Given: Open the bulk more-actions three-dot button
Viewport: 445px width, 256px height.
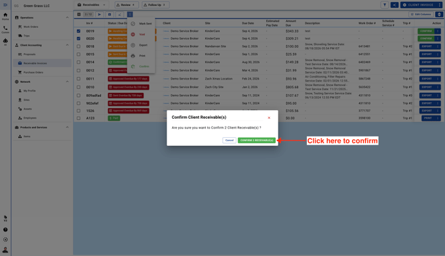Looking at the screenshot, I should tap(130, 15).
